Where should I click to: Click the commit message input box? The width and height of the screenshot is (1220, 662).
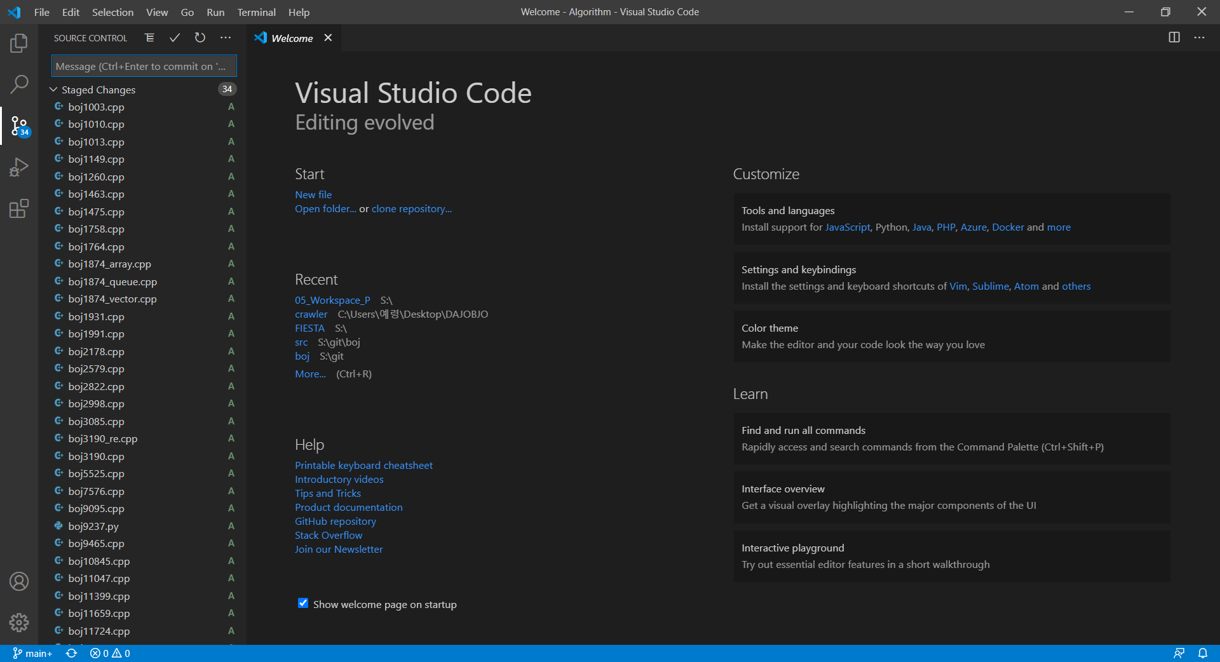tap(144, 66)
